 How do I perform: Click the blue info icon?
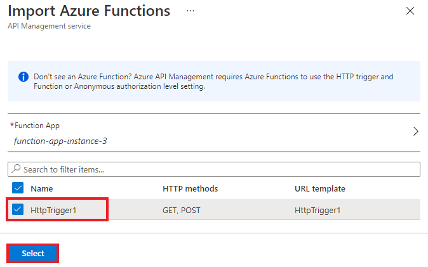point(23,77)
